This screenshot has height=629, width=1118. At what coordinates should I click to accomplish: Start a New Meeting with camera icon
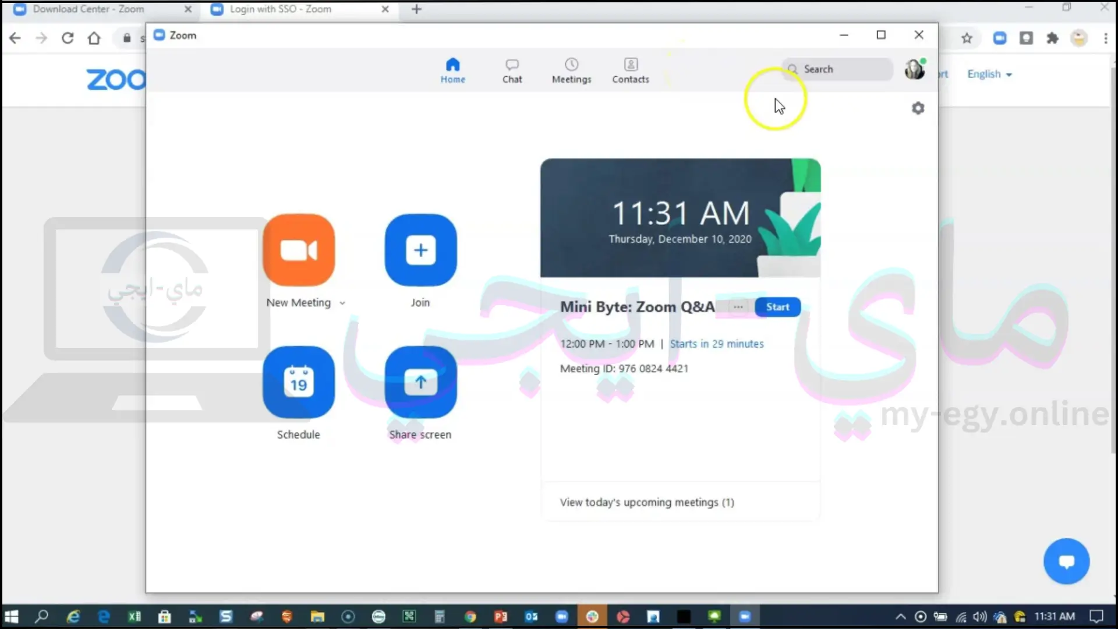click(x=299, y=250)
